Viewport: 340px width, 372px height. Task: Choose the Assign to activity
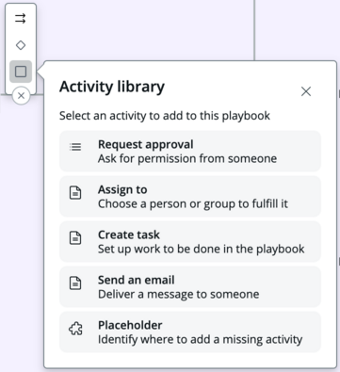tap(190, 197)
